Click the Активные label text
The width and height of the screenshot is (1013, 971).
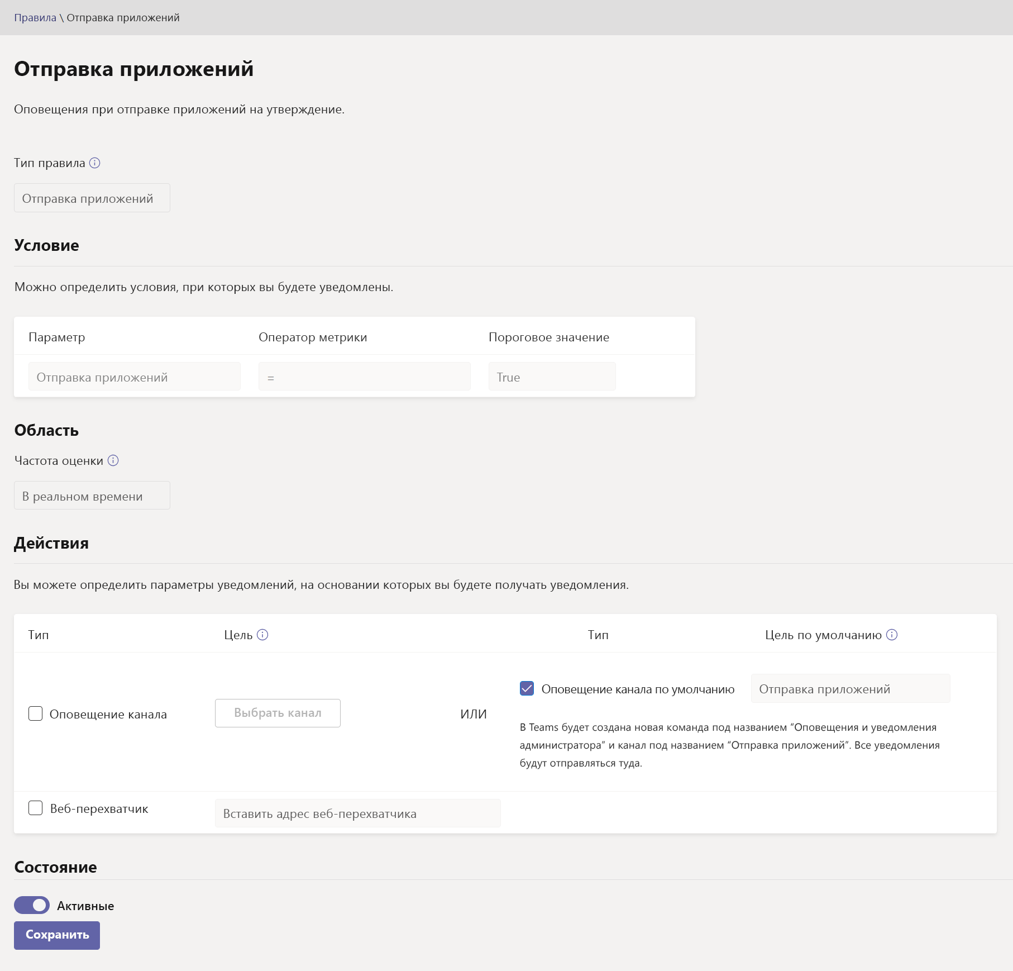click(x=85, y=906)
